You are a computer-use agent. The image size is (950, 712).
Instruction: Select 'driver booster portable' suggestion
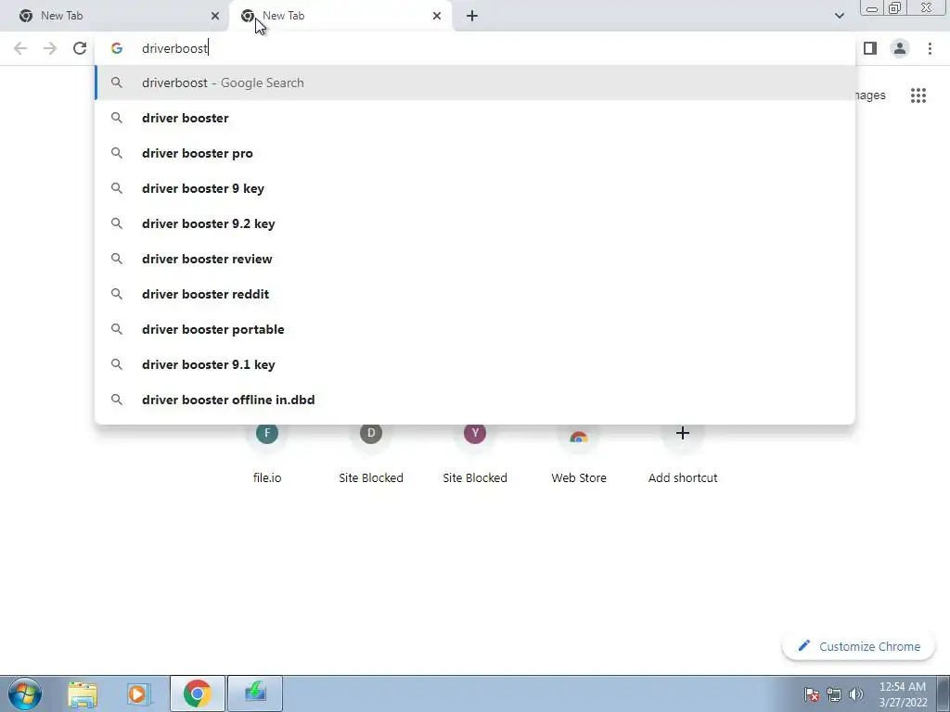click(475, 329)
